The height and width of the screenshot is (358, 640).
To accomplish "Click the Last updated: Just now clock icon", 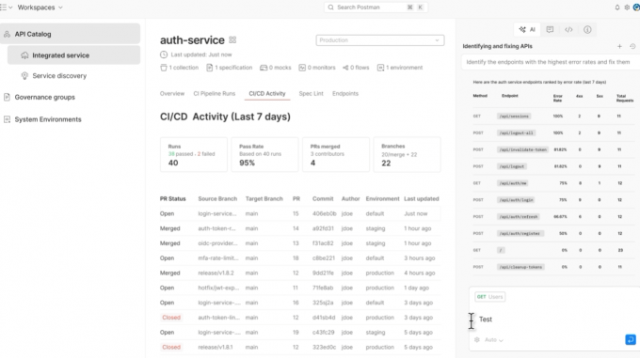I will [164, 54].
